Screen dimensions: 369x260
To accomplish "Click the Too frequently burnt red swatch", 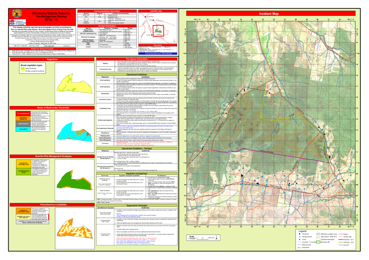I will [23, 113].
